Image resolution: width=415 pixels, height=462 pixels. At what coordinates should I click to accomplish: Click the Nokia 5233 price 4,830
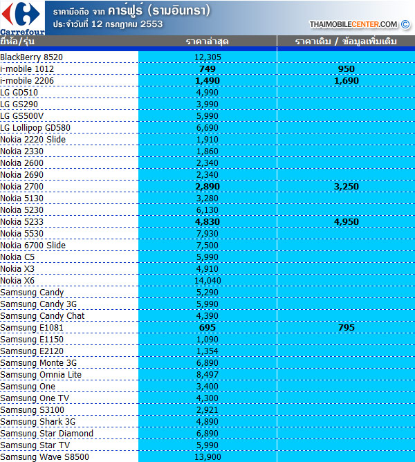207,222
